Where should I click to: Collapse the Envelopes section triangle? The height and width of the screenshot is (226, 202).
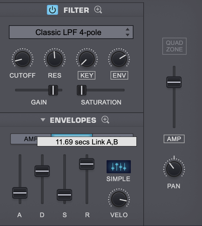pos(43,120)
